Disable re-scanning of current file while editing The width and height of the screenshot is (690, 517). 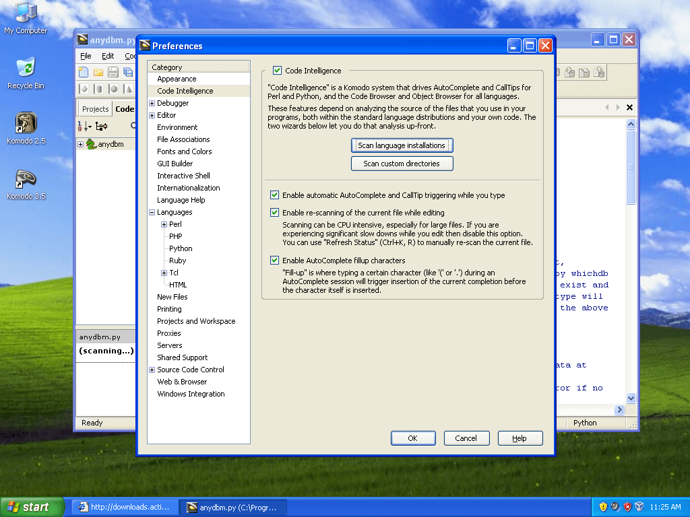tap(275, 212)
